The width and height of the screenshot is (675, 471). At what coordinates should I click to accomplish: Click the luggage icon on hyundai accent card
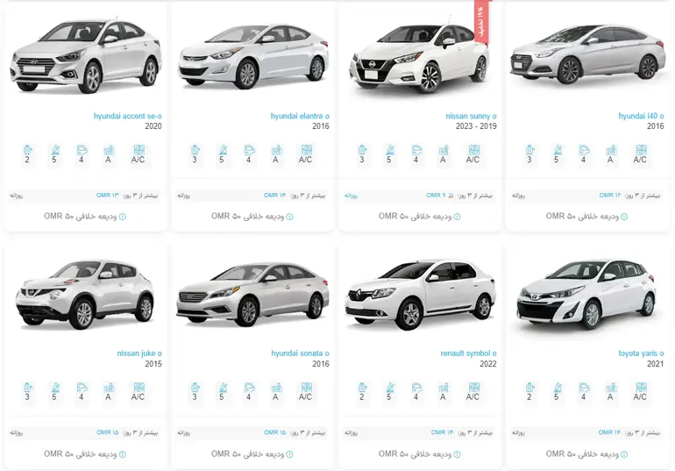pyautogui.click(x=27, y=150)
